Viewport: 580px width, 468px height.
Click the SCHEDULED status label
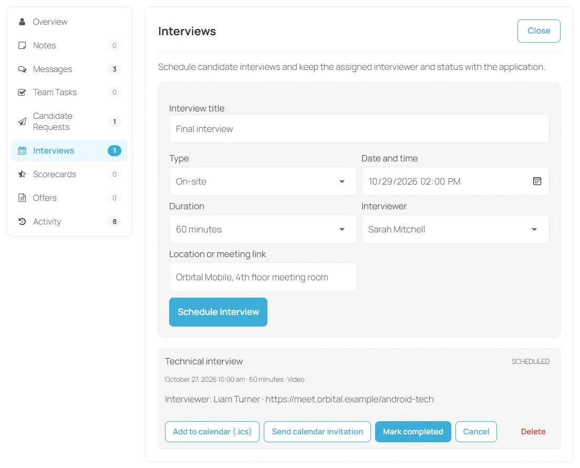coord(531,361)
